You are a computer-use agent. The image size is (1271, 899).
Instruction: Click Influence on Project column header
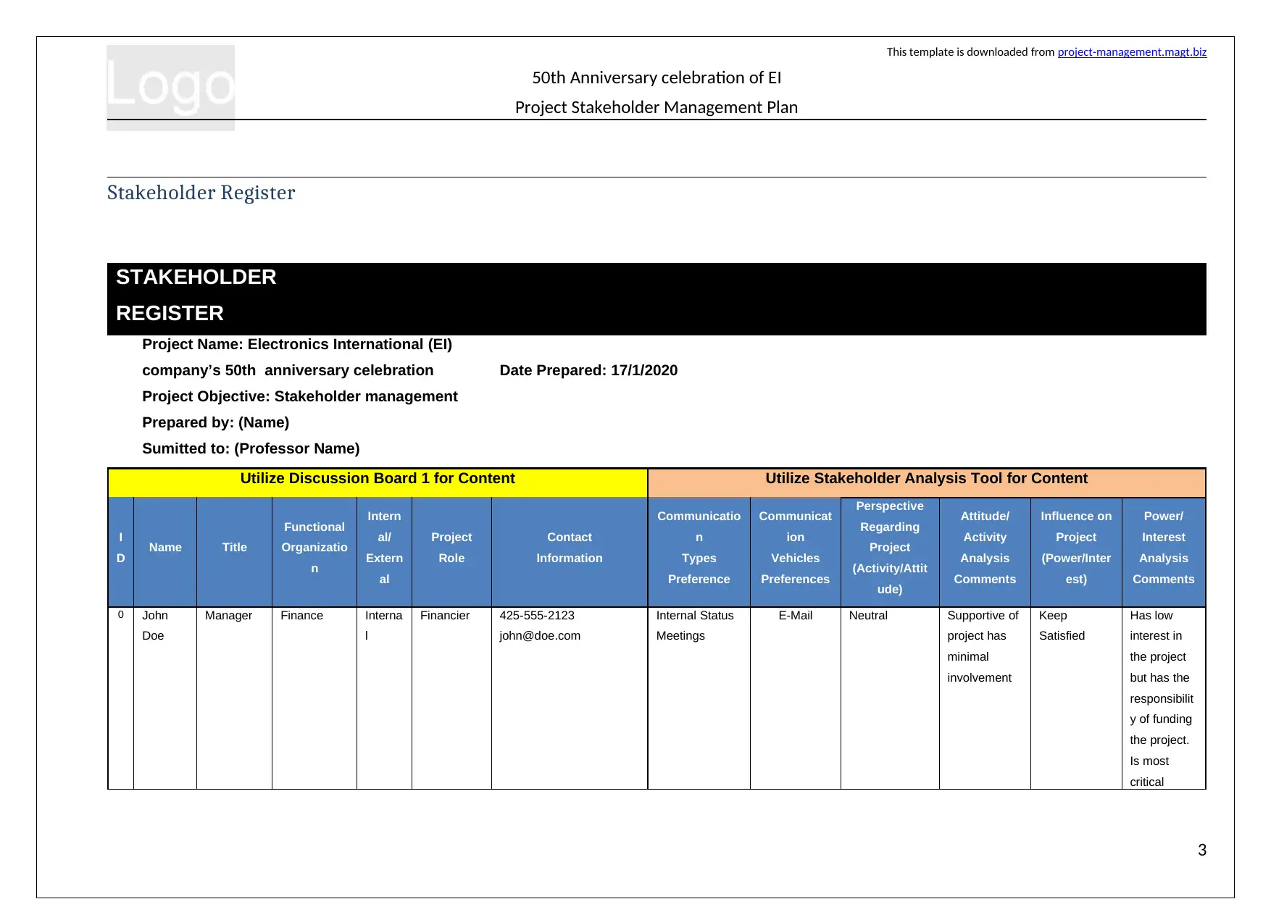(1076, 552)
